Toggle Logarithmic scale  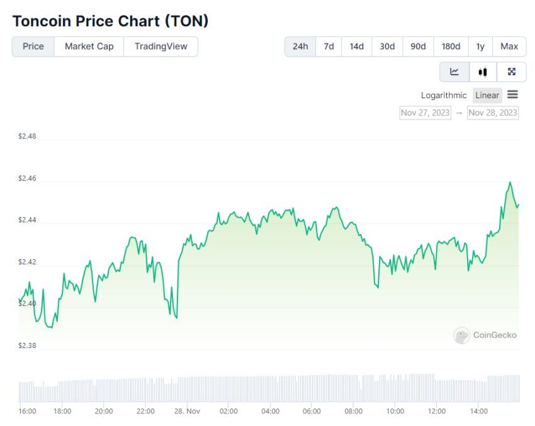[444, 96]
